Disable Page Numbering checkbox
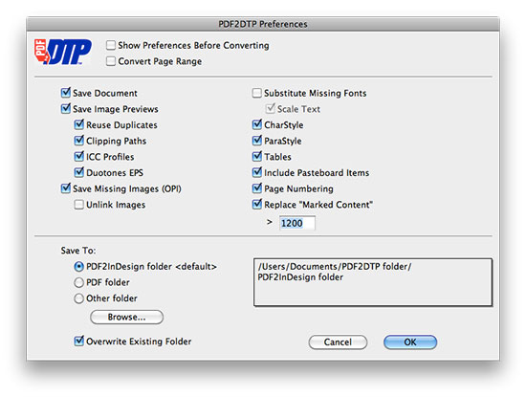 click(257, 188)
